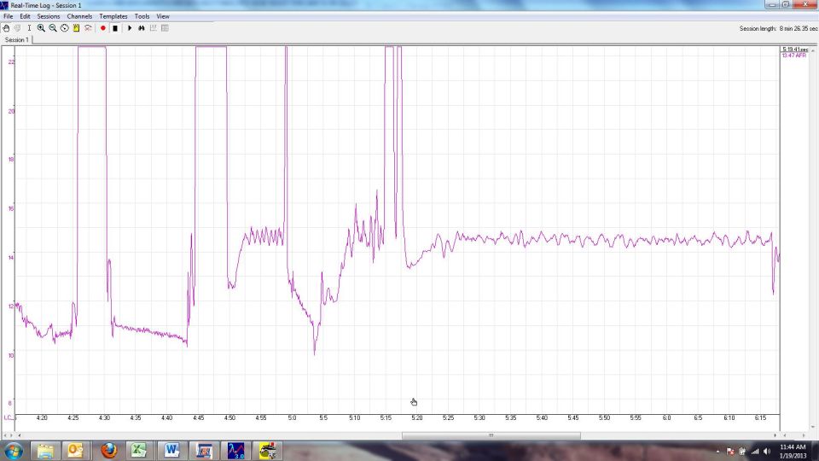Click the graph scrollbar left arrow
819x461 pixels.
[x=20, y=435]
